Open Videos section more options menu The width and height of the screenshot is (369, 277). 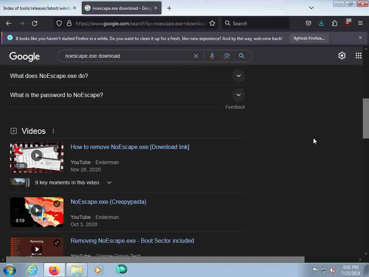tap(53, 131)
